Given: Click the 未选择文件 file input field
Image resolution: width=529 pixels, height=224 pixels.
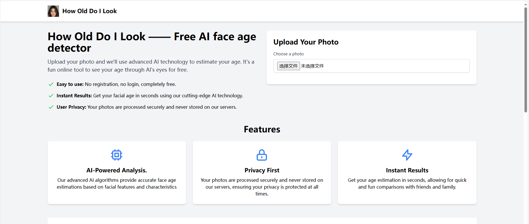Looking at the screenshot, I should click(x=371, y=66).
